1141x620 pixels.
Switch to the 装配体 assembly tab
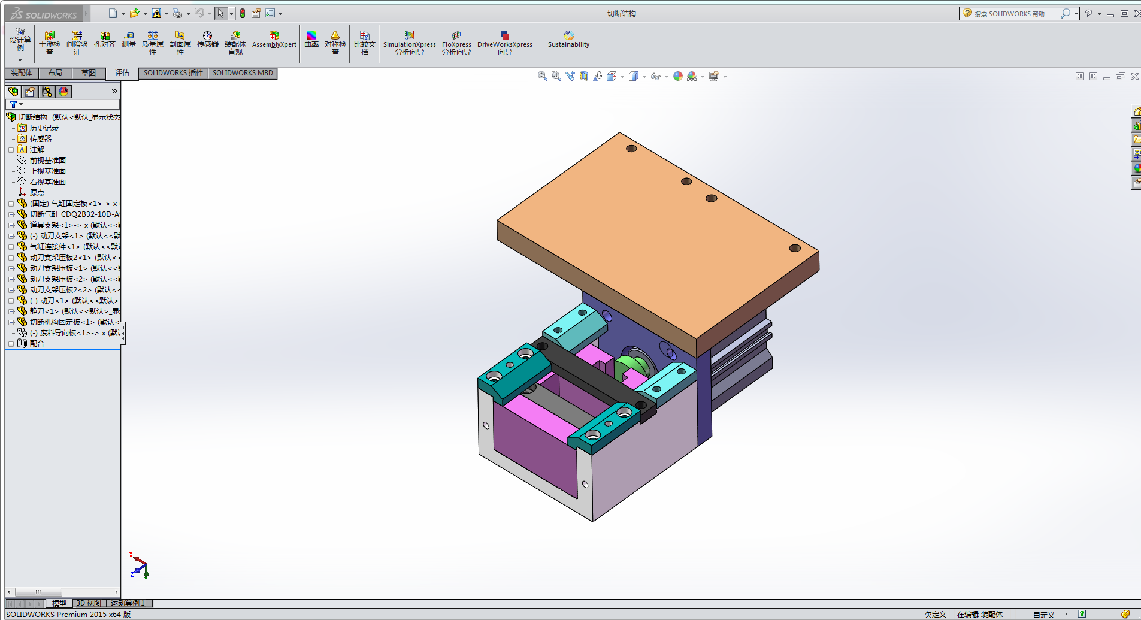pyautogui.click(x=22, y=73)
